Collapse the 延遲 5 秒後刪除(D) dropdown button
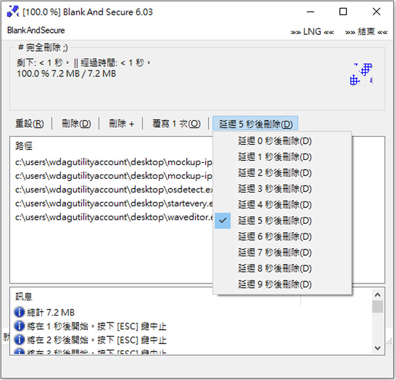This screenshot has height=380, width=396. 255,124
